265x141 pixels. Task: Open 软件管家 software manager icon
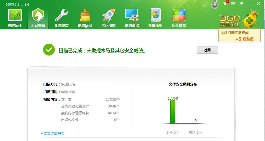click(x=179, y=18)
